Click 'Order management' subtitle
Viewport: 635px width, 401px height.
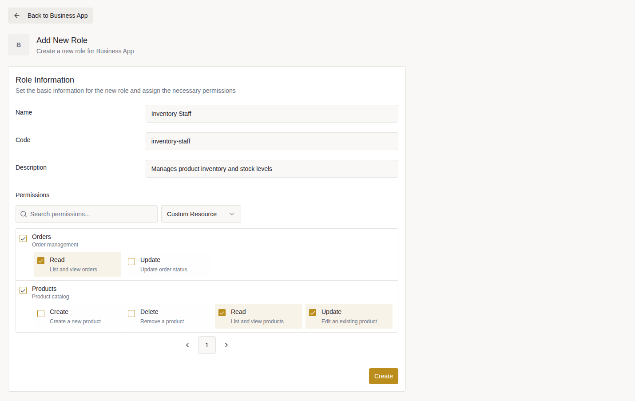pyautogui.click(x=55, y=245)
